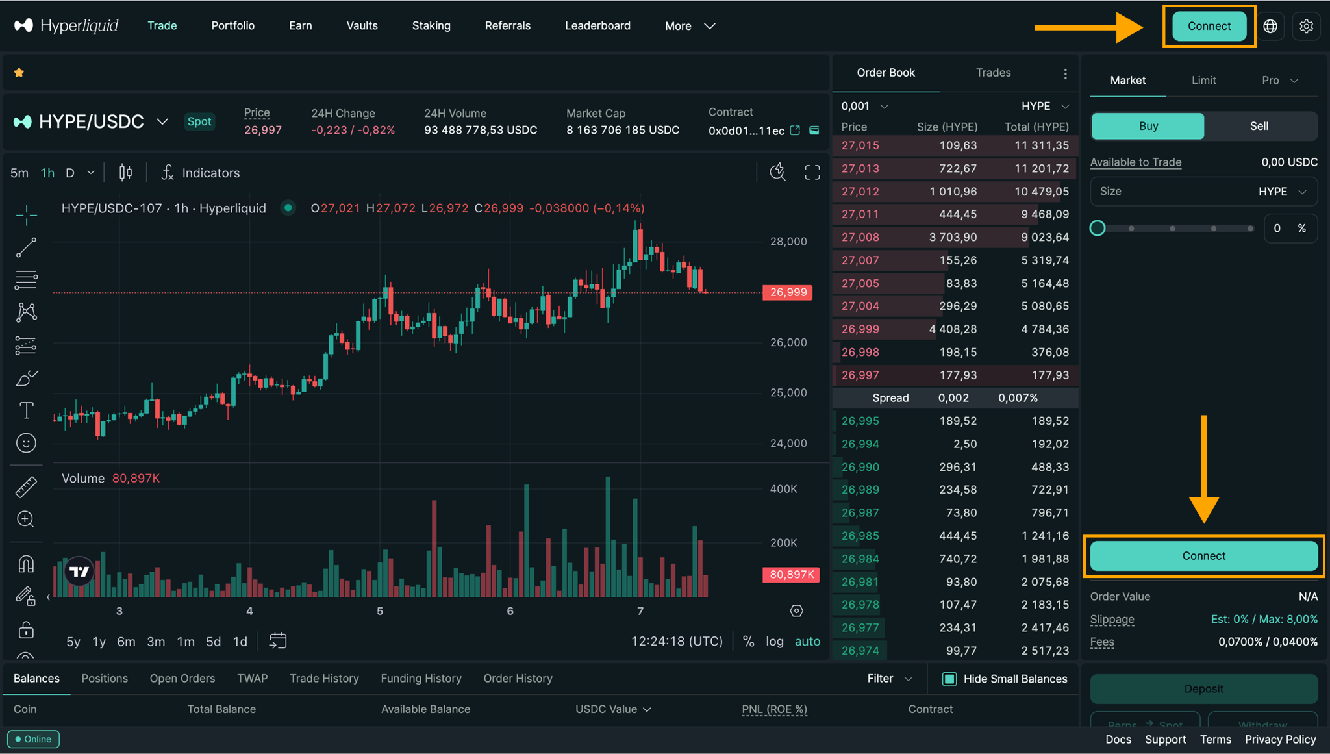1330x754 pixels.
Task: Open the Indicators menu
Action: click(x=201, y=173)
